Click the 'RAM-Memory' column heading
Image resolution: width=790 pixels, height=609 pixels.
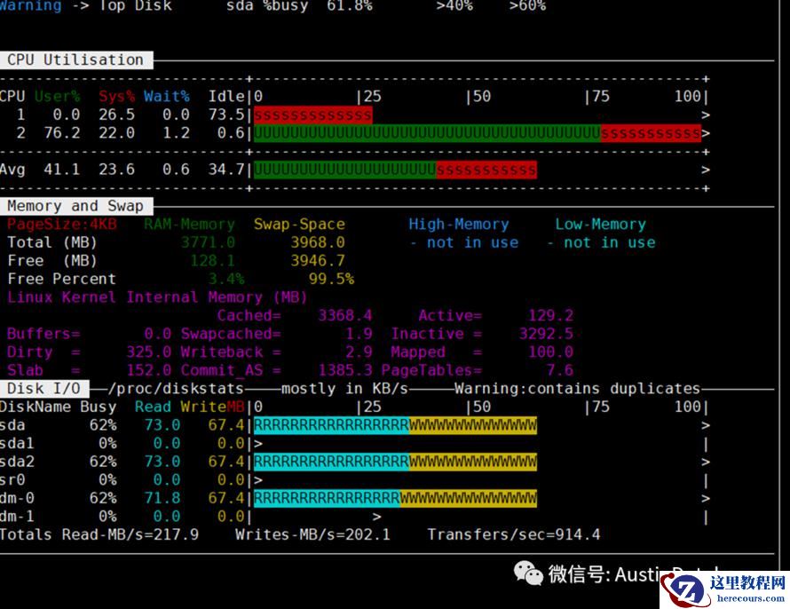click(189, 224)
